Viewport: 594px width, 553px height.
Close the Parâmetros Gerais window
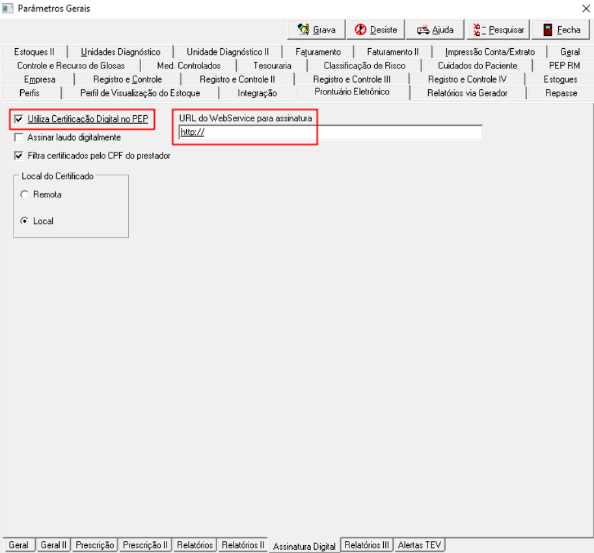coord(586,8)
